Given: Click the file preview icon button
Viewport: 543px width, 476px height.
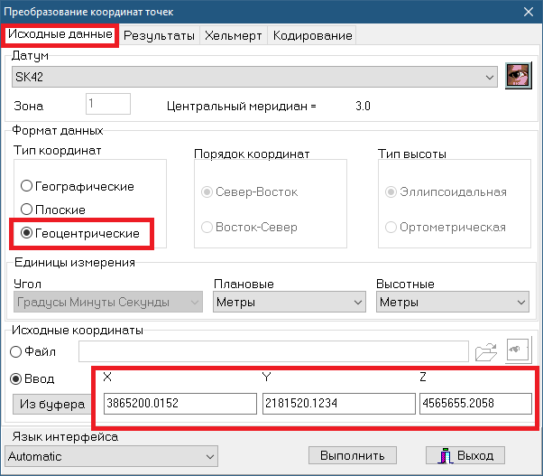Looking at the screenshot, I should tap(518, 351).
